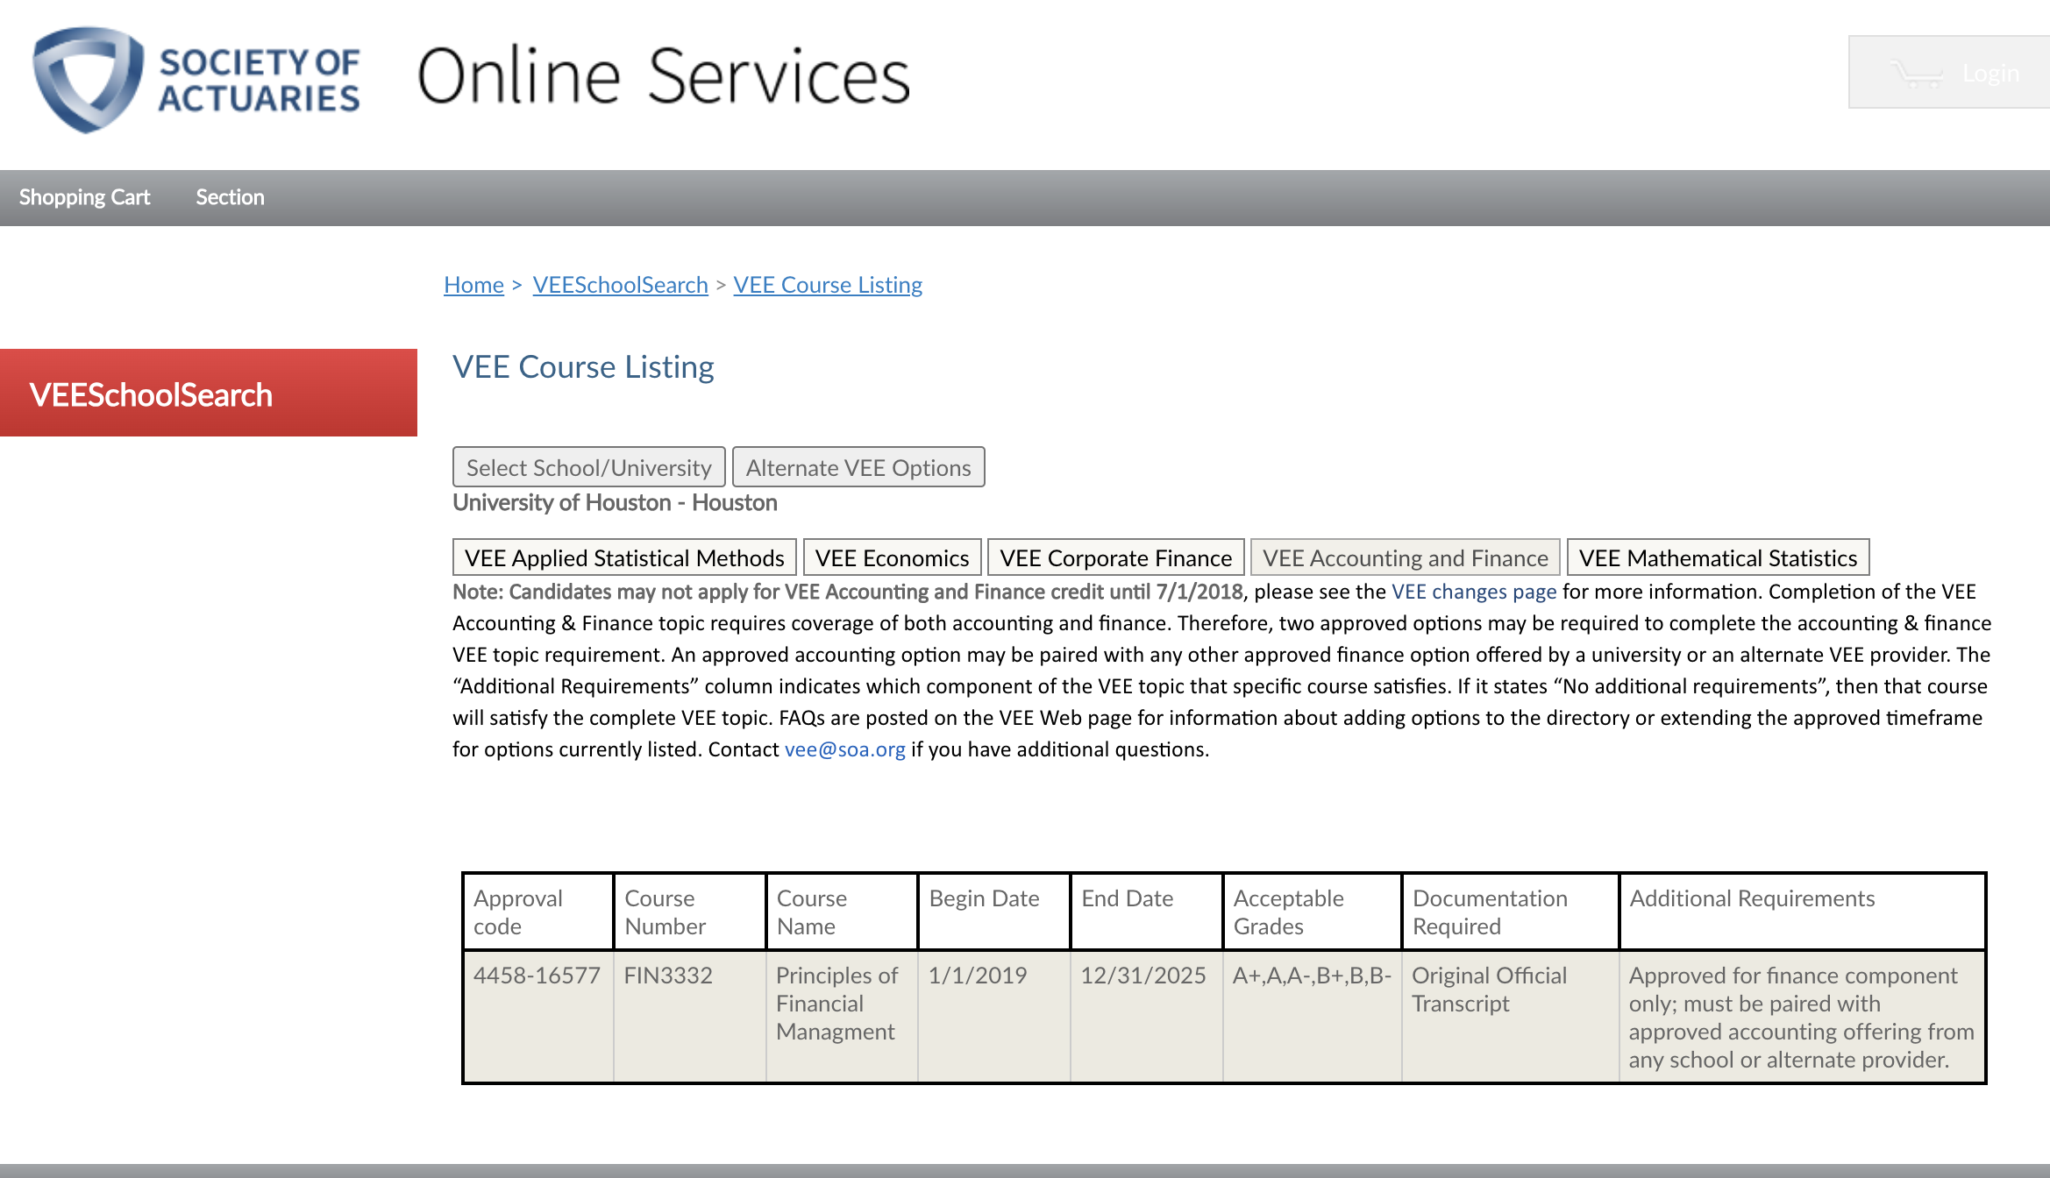Click end date 12/31/2025 cell
Screen dimensions: 2050x1178
(1146, 1017)
